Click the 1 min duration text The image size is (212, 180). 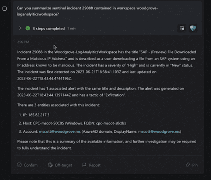click(x=71, y=29)
